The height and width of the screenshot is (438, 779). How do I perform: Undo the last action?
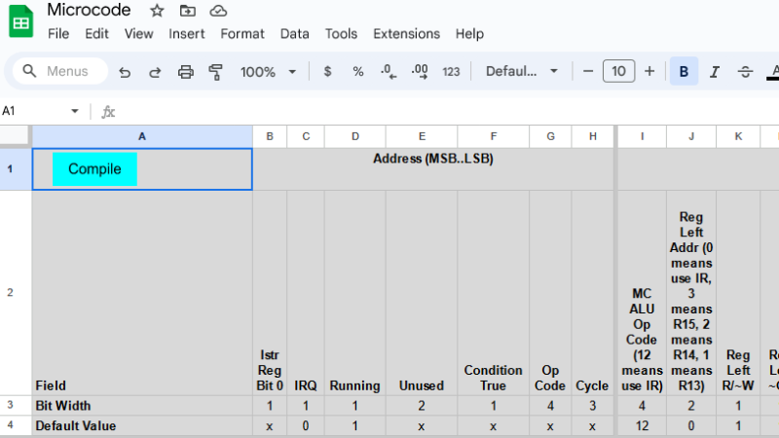[124, 71]
